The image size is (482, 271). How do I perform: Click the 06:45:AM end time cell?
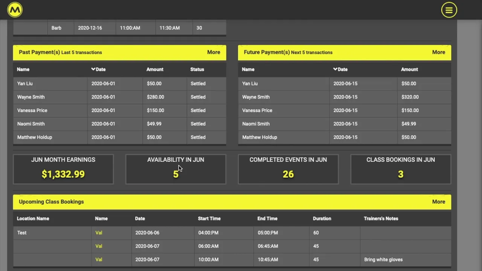(x=281, y=246)
